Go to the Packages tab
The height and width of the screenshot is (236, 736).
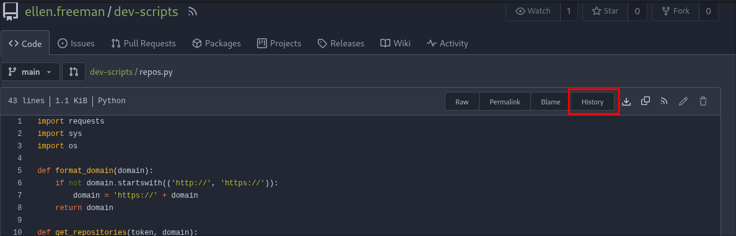[216, 43]
